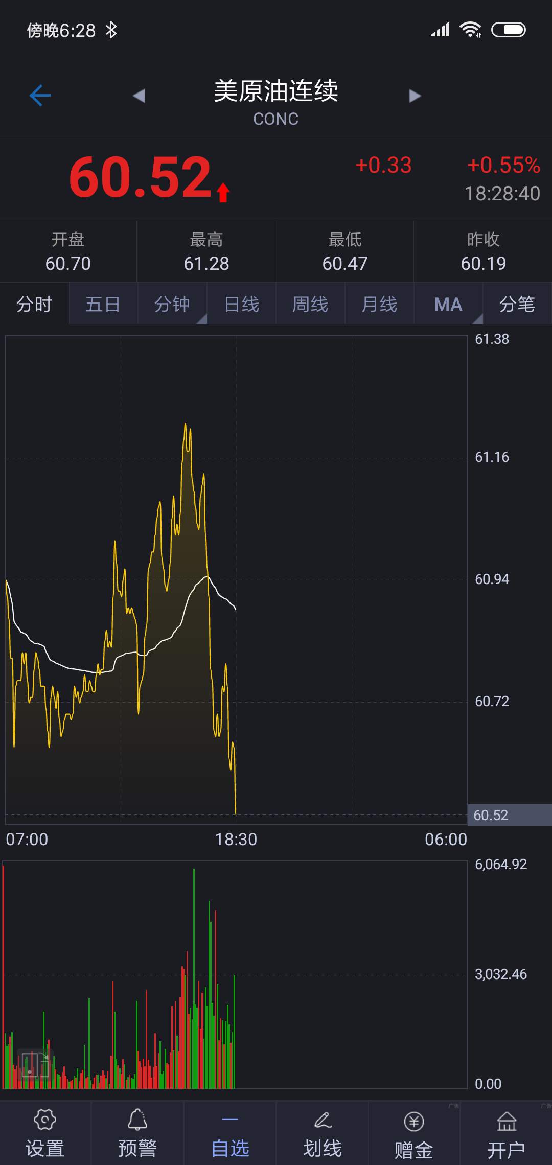Tap 开盘 value 60.70
The width and height of the screenshot is (552, 1165).
68,264
